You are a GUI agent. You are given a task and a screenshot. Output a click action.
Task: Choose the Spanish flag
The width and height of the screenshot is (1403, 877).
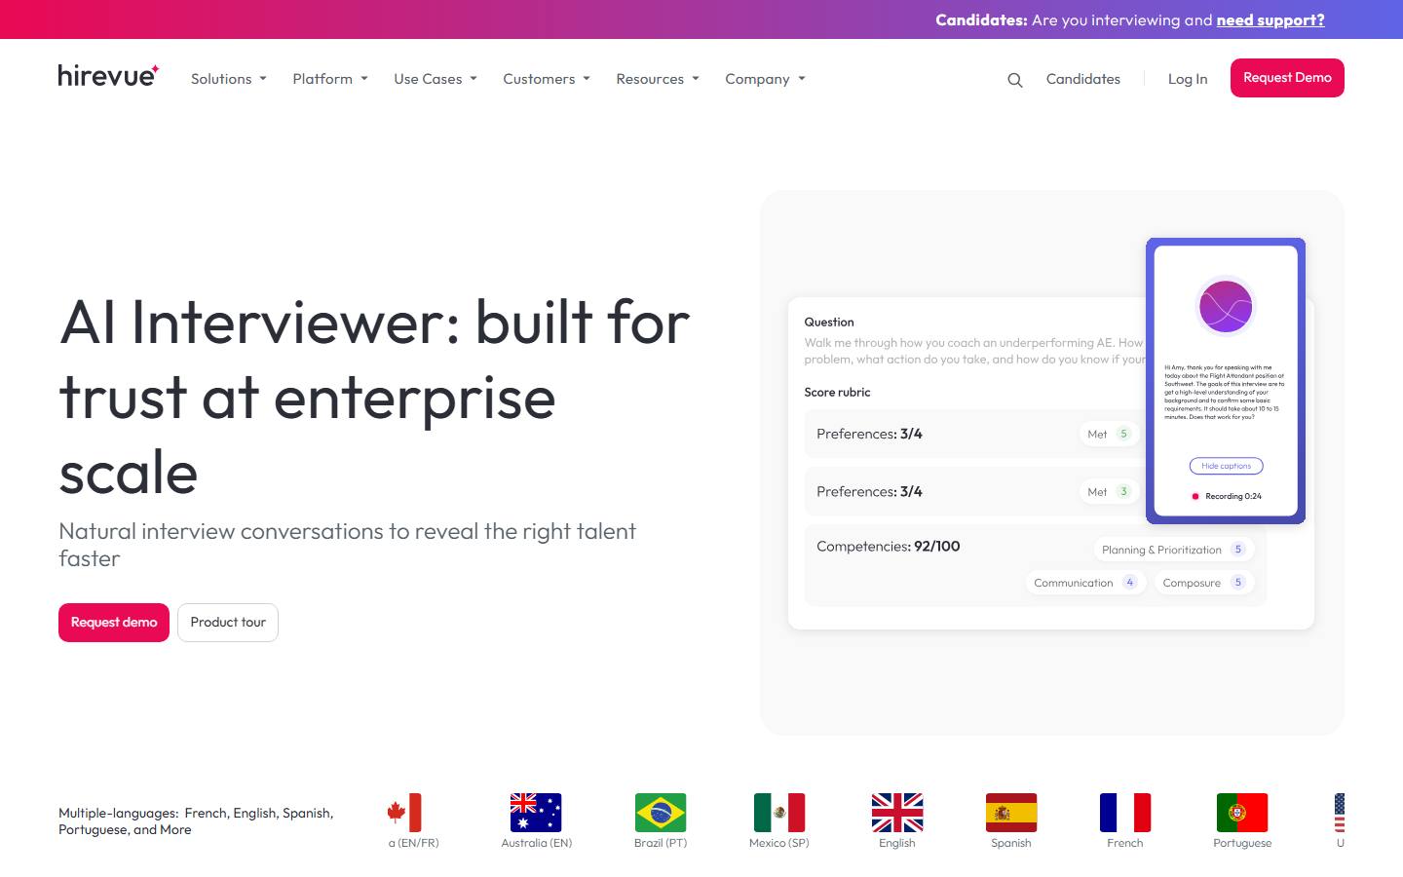coord(1011,813)
